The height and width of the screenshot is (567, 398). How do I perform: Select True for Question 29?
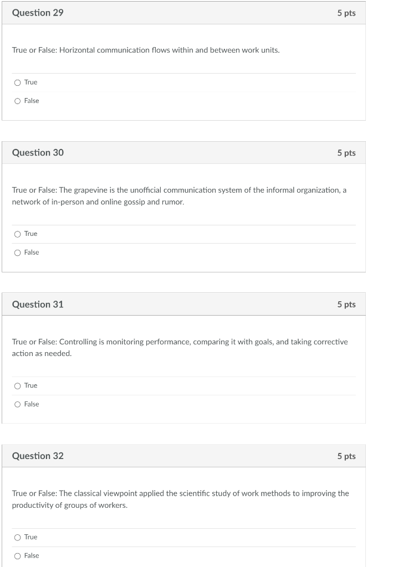click(x=17, y=82)
